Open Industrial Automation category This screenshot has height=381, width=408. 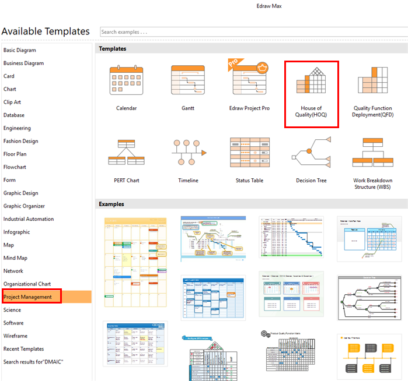pos(29,219)
